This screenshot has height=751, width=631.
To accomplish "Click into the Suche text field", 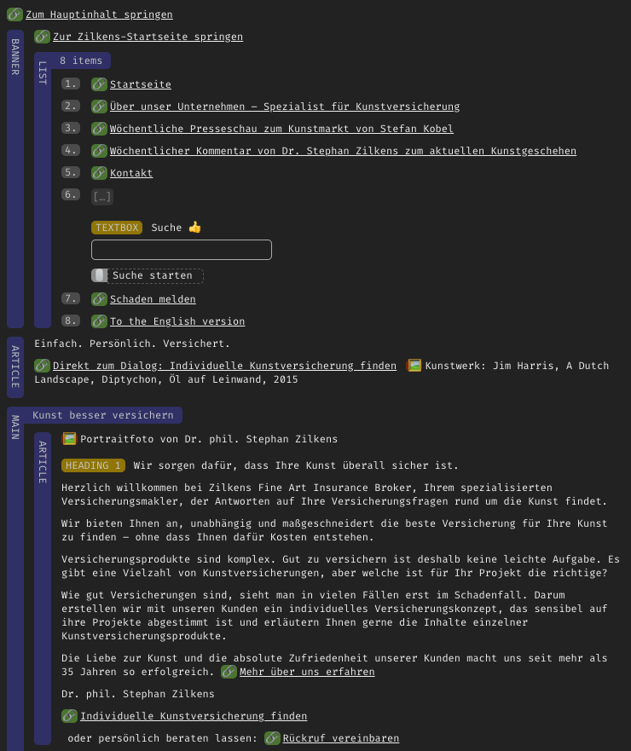I will 181,250.
